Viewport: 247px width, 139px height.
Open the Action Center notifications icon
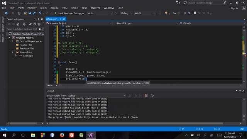[240, 135]
